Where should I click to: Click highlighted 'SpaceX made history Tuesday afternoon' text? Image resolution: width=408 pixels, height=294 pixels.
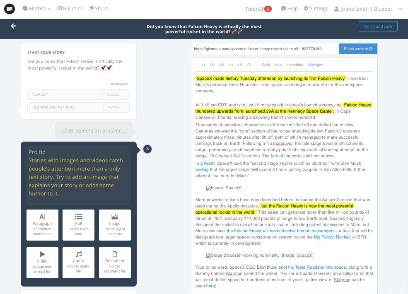click(270, 78)
